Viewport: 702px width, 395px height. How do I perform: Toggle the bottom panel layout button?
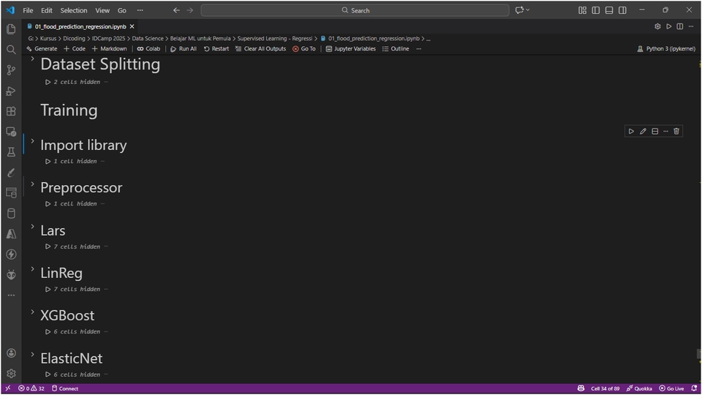pos(609,10)
